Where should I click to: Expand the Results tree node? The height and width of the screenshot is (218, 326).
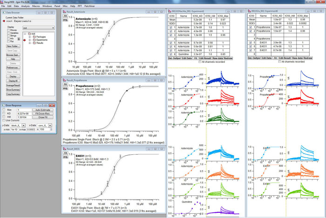(x=30, y=43)
